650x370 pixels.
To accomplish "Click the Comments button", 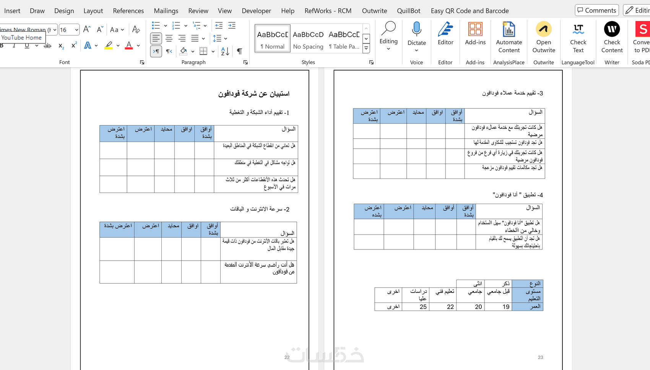I will tap(596, 10).
